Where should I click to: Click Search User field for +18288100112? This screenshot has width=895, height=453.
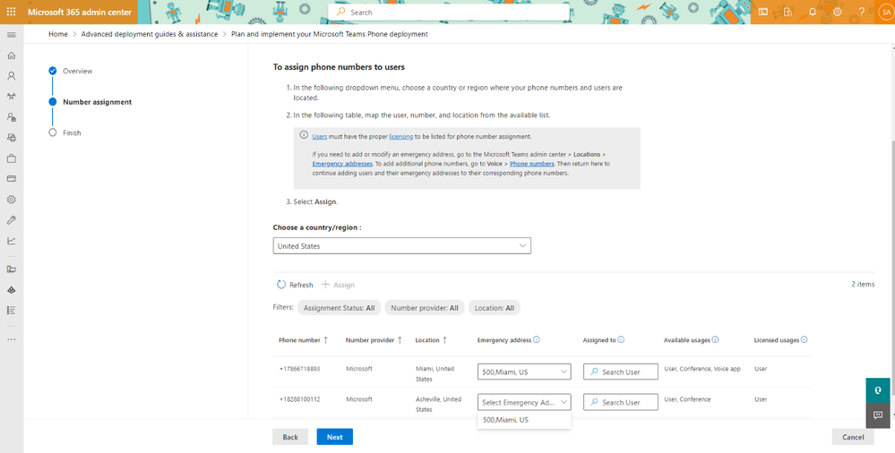point(621,402)
